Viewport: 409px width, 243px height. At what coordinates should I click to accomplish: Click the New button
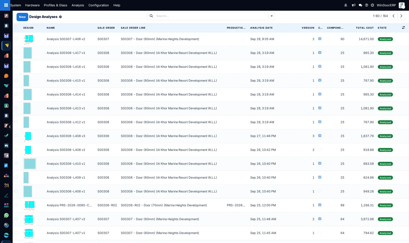click(x=22, y=17)
